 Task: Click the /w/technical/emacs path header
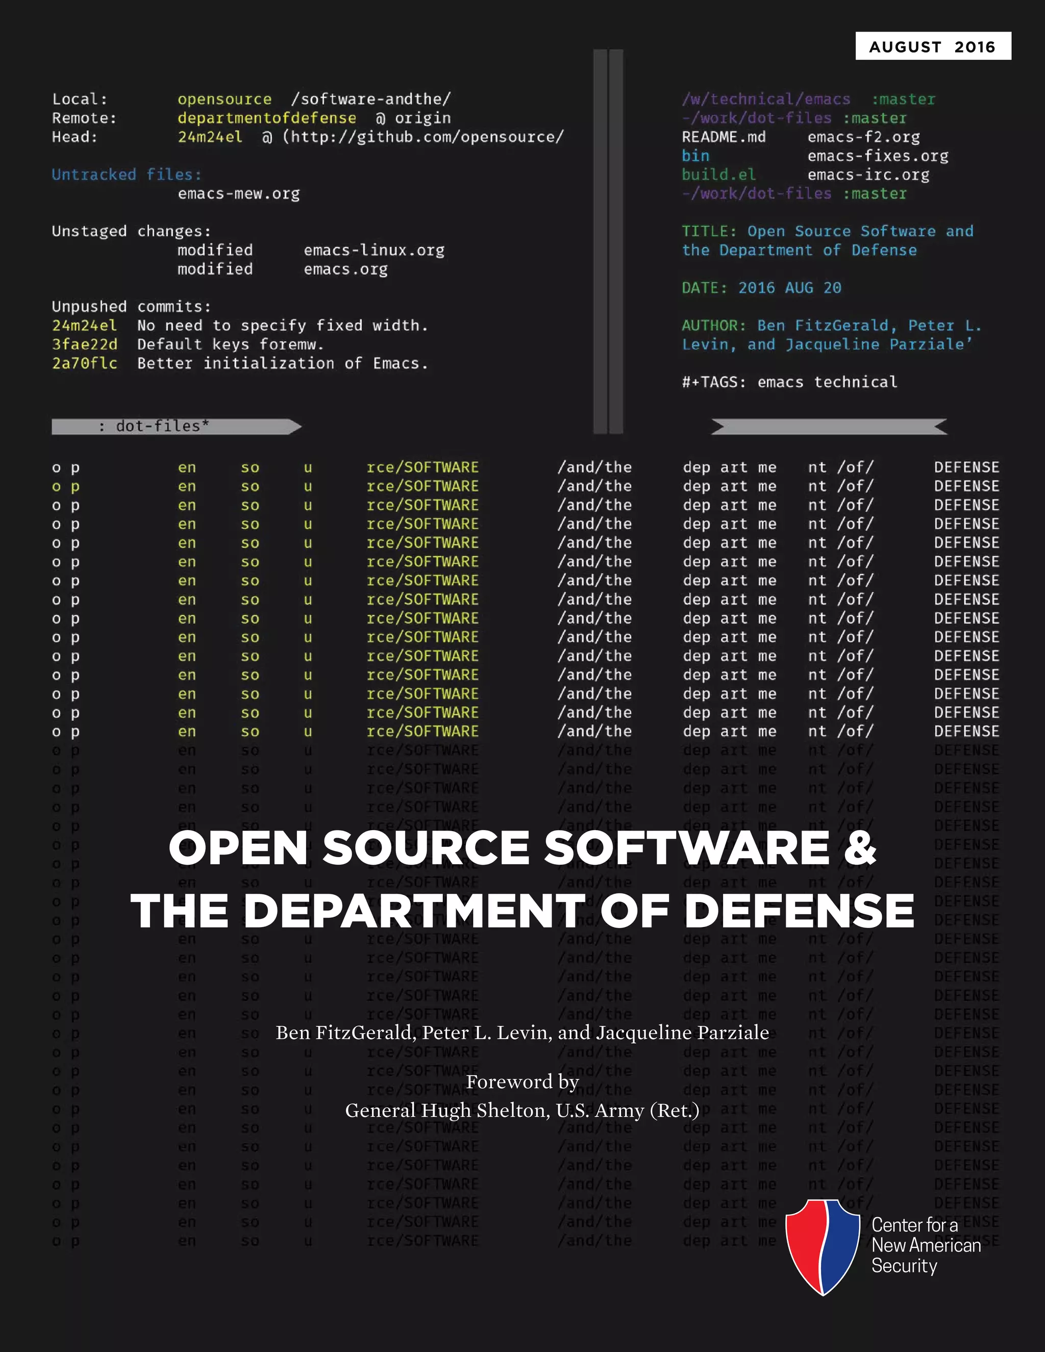(766, 99)
